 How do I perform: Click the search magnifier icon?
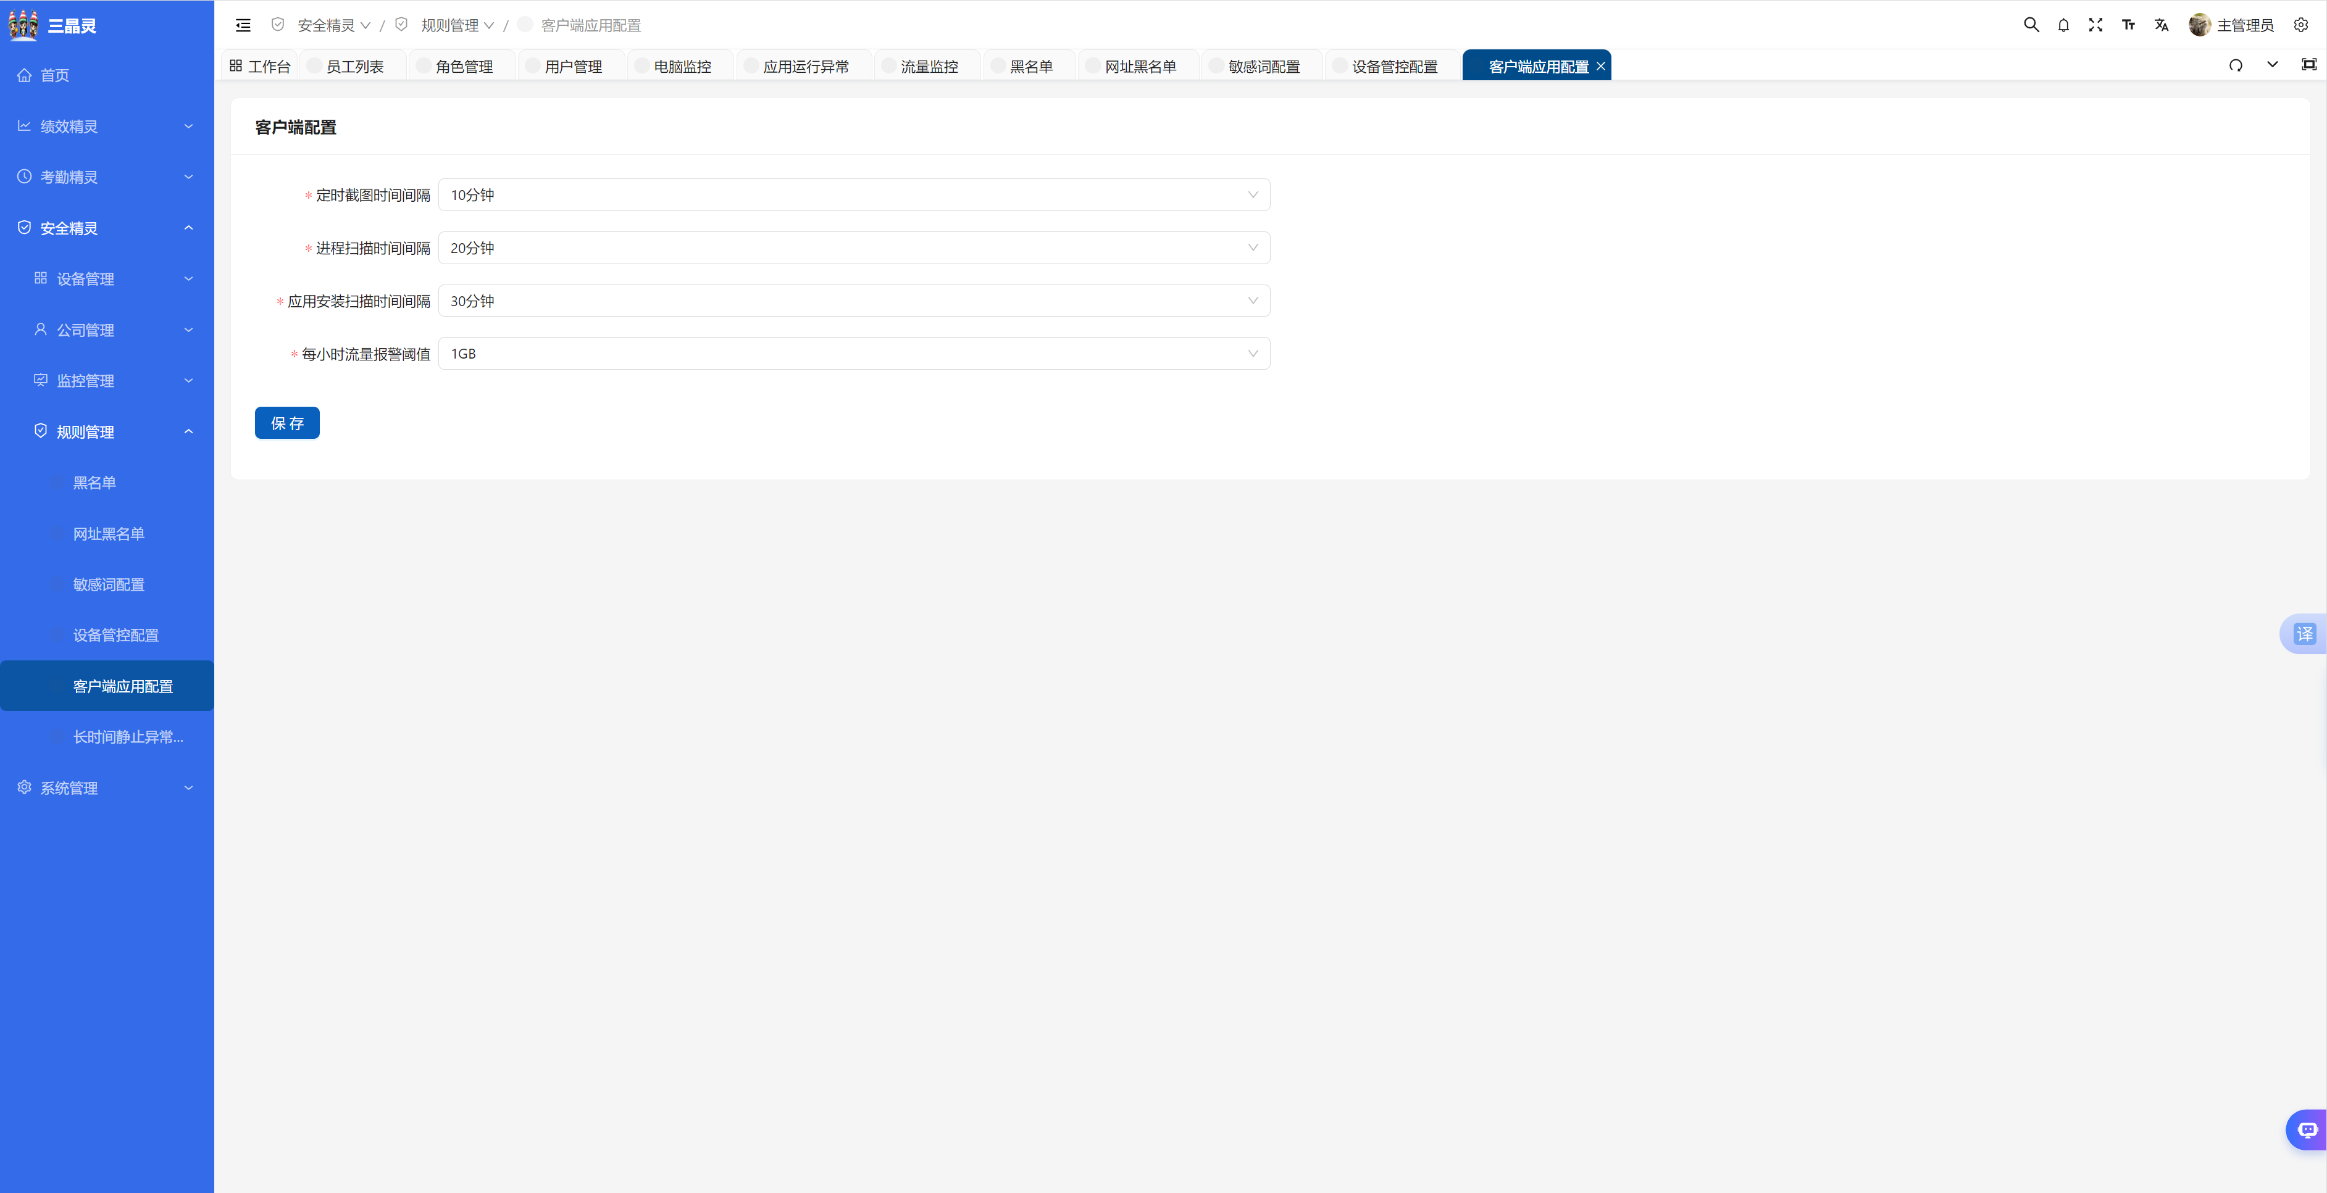[2031, 25]
